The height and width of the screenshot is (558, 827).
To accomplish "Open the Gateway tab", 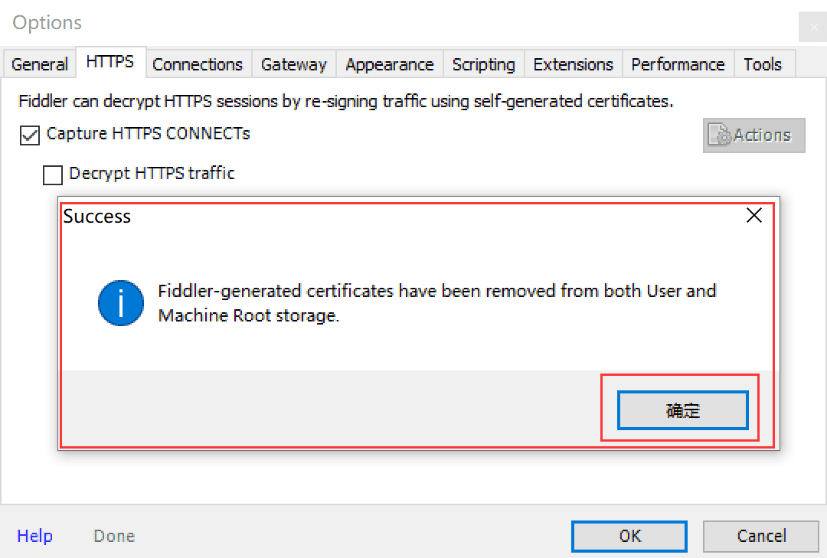I will 294,64.
